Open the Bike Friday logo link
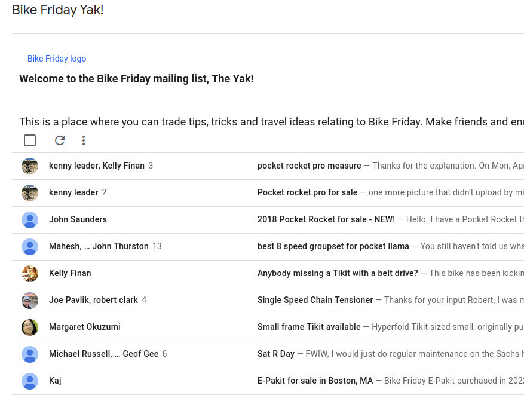The height and width of the screenshot is (398, 524). 57,59
